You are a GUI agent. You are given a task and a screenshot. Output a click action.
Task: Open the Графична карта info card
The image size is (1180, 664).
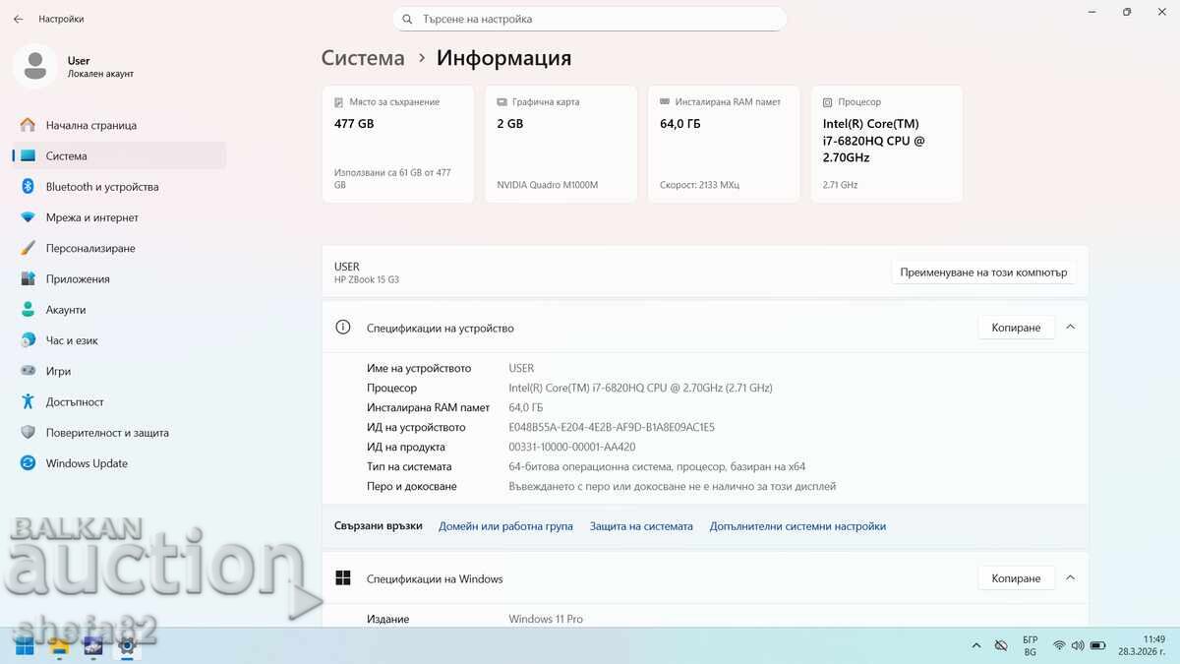pyautogui.click(x=561, y=144)
